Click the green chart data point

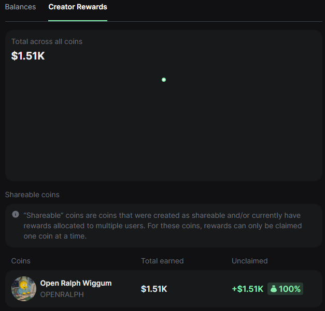coord(164,80)
